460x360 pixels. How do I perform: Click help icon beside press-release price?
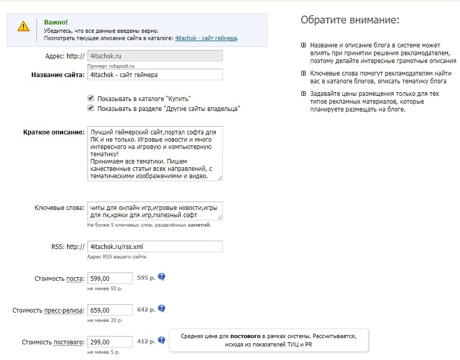[161, 309]
